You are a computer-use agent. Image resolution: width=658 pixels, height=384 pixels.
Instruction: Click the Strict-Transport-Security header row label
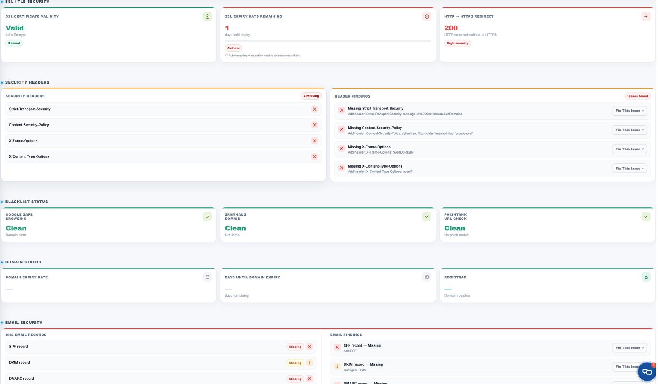[30, 109]
